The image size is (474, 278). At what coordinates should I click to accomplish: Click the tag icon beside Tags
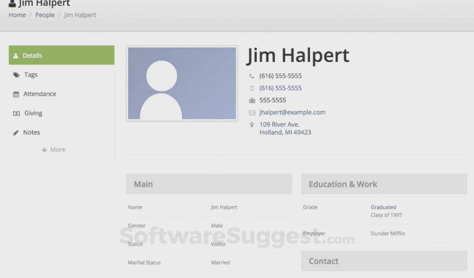[x=16, y=74]
